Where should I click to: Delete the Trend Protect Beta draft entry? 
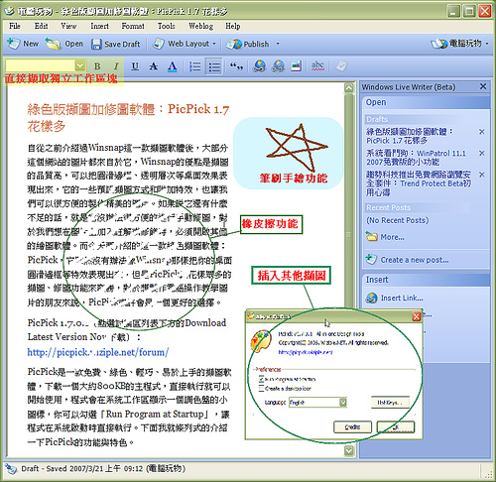pyautogui.click(x=482, y=175)
